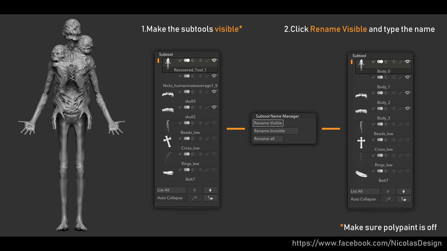Click the boolean union icon on Recovered_Tool_1
The image size is (447, 251).
pos(187,60)
